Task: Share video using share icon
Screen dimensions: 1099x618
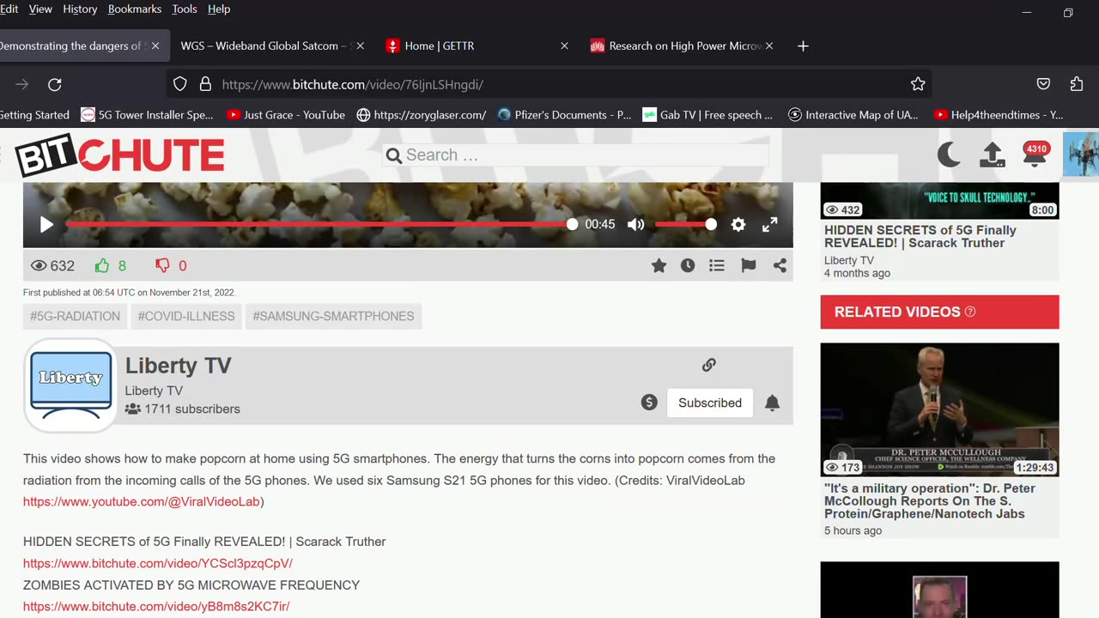Action: (x=780, y=266)
